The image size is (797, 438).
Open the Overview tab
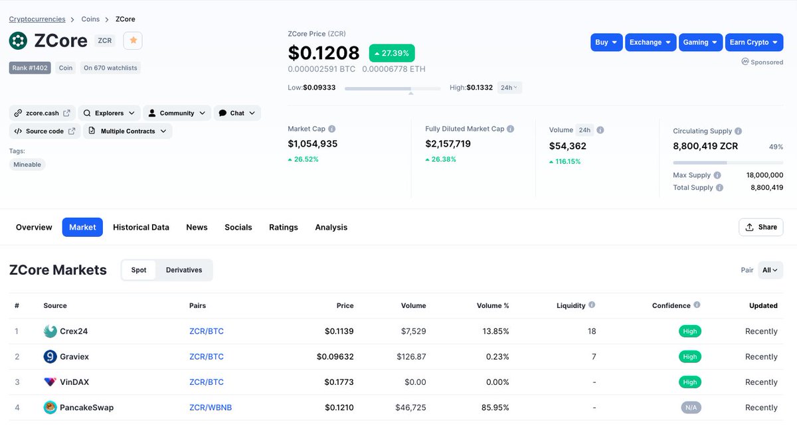click(x=34, y=227)
